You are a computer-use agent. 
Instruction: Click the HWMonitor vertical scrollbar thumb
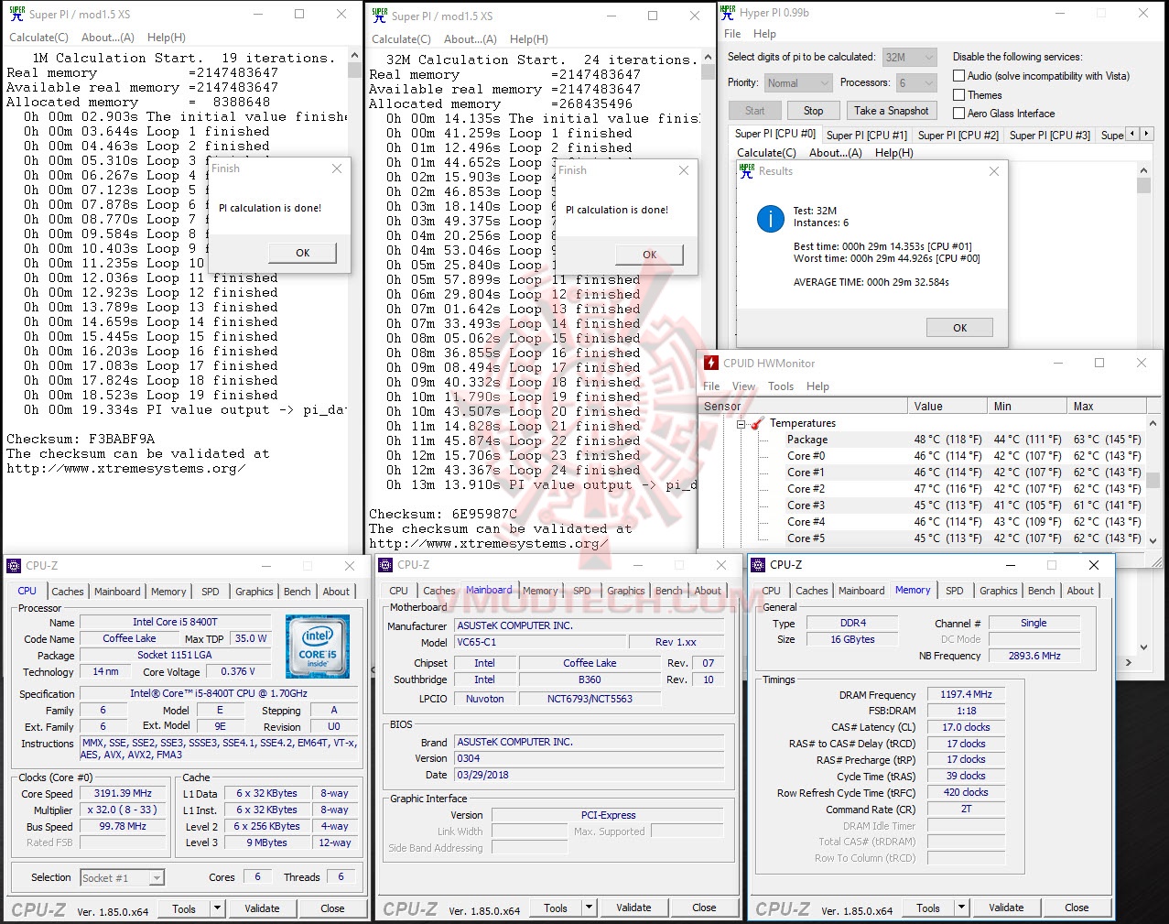click(x=1153, y=480)
